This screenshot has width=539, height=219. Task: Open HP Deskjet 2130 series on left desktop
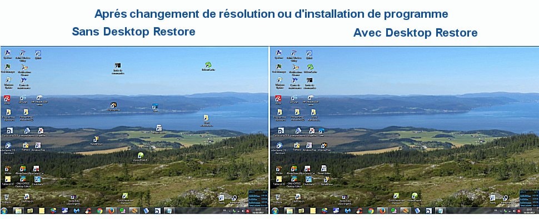pyautogui.click(x=39, y=100)
